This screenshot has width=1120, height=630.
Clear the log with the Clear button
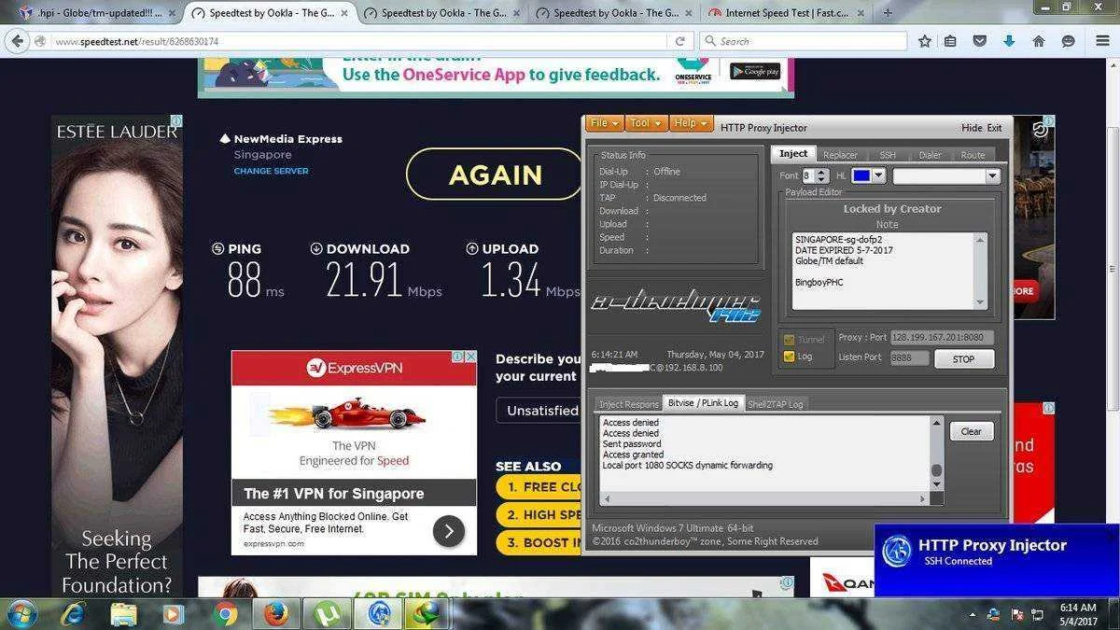click(x=972, y=431)
